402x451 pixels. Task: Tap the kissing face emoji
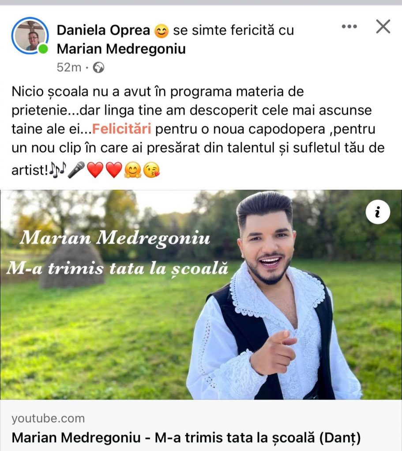click(152, 170)
